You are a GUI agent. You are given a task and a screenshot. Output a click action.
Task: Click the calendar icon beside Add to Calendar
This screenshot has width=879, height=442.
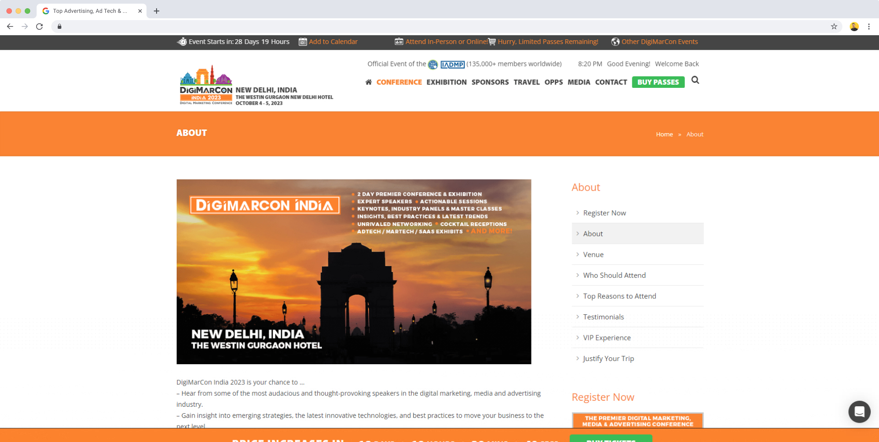tap(303, 42)
